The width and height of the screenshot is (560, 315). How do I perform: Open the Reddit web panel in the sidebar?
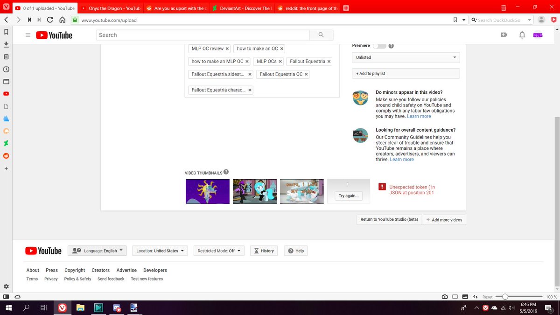(x=6, y=155)
